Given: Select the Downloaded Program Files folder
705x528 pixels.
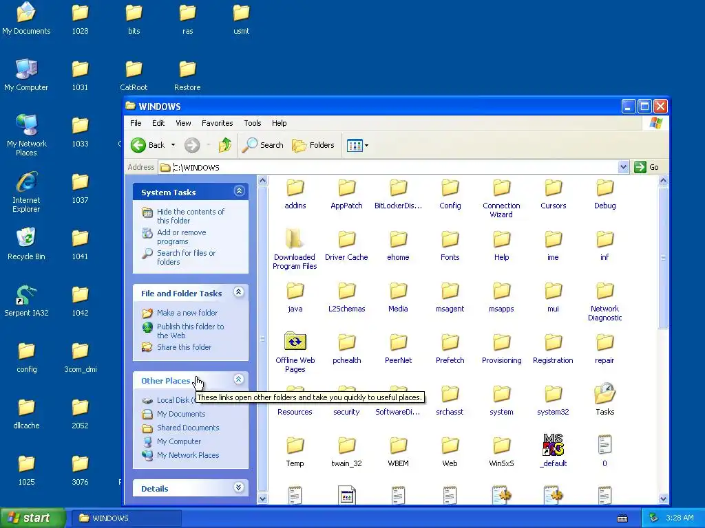Looking at the screenshot, I should click(x=295, y=250).
